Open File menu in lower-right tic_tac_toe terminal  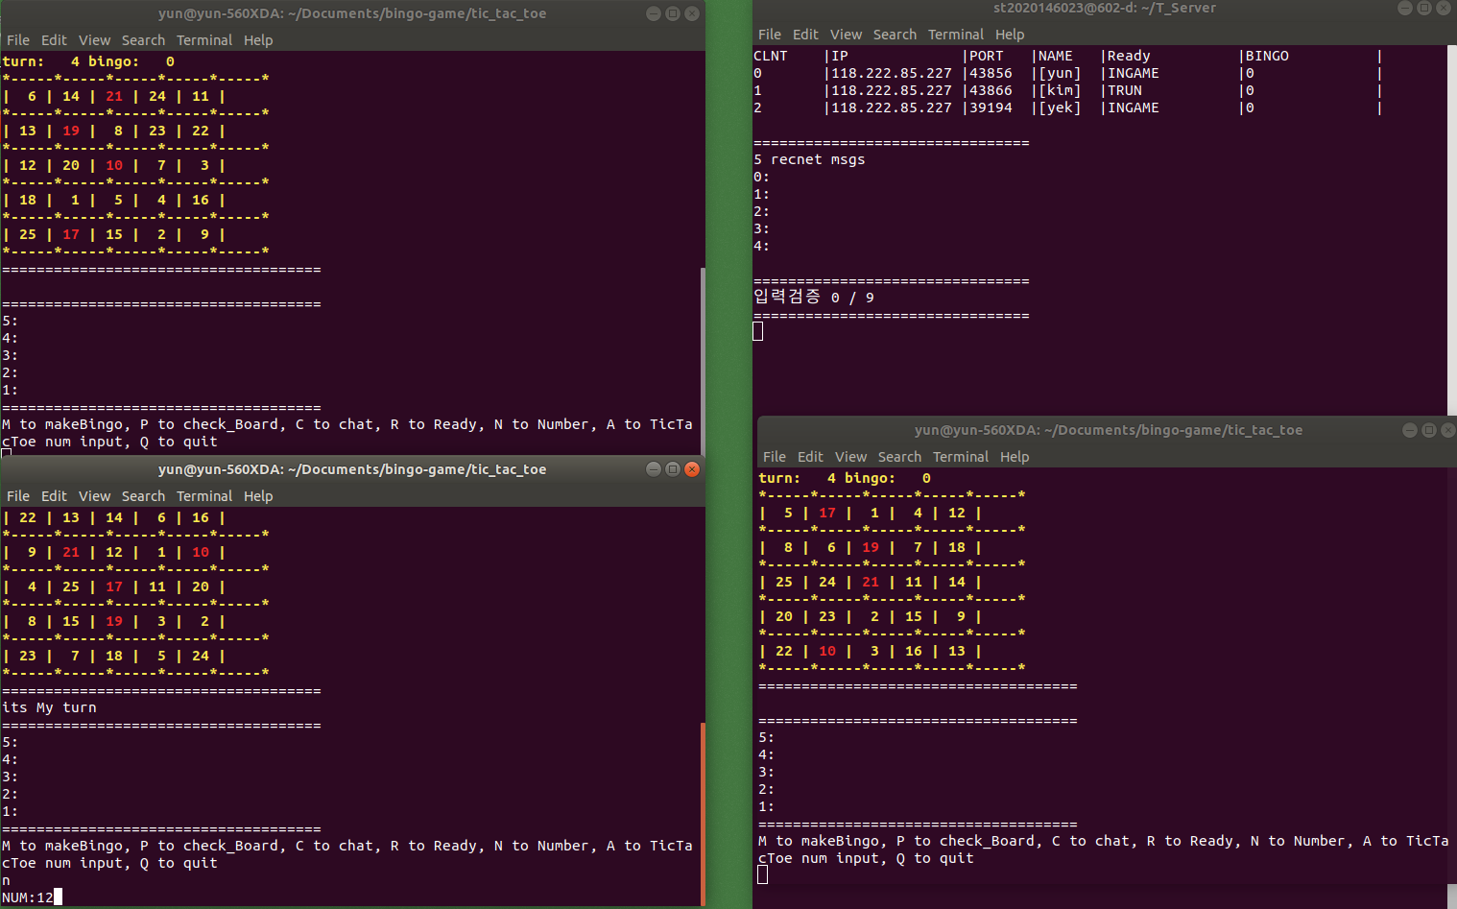tap(775, 457)
